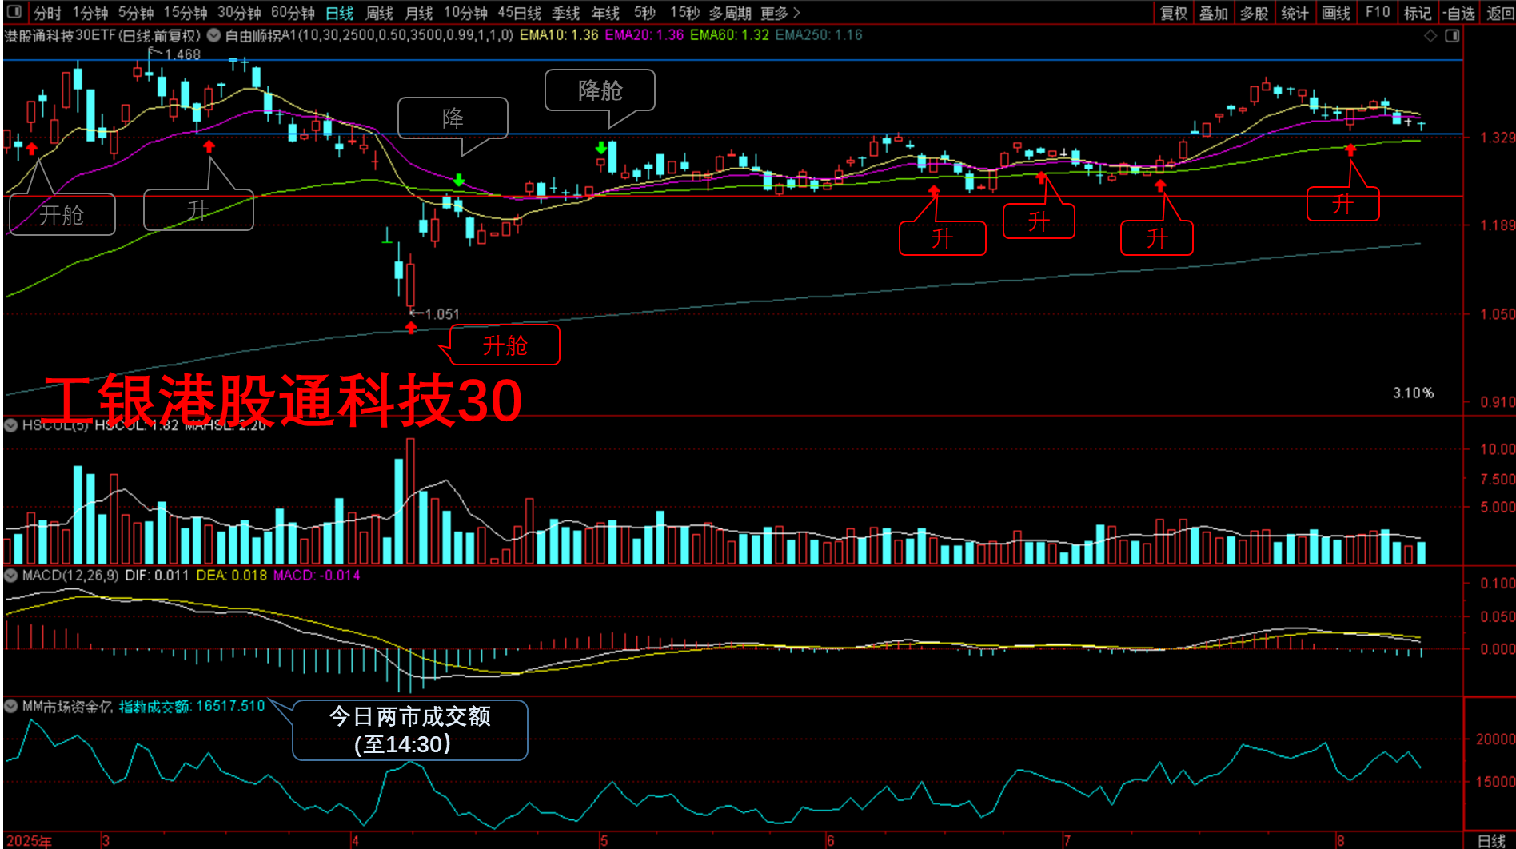Select the 30分钟 period

pos(239,13)
